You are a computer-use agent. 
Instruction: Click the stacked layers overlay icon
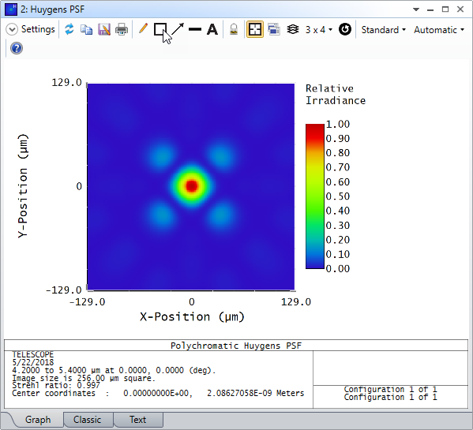pyautogui.click(x=292, y=29)
